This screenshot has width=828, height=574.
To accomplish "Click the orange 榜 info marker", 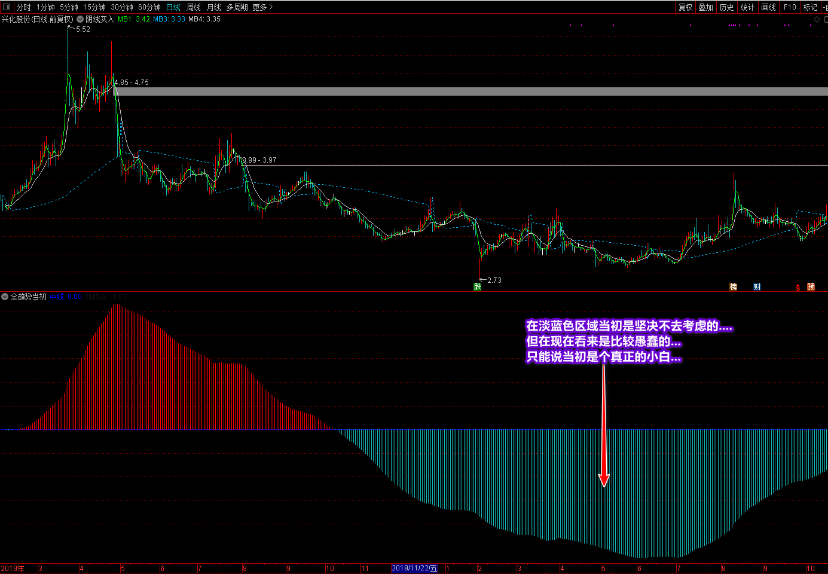I will [733, 287].
